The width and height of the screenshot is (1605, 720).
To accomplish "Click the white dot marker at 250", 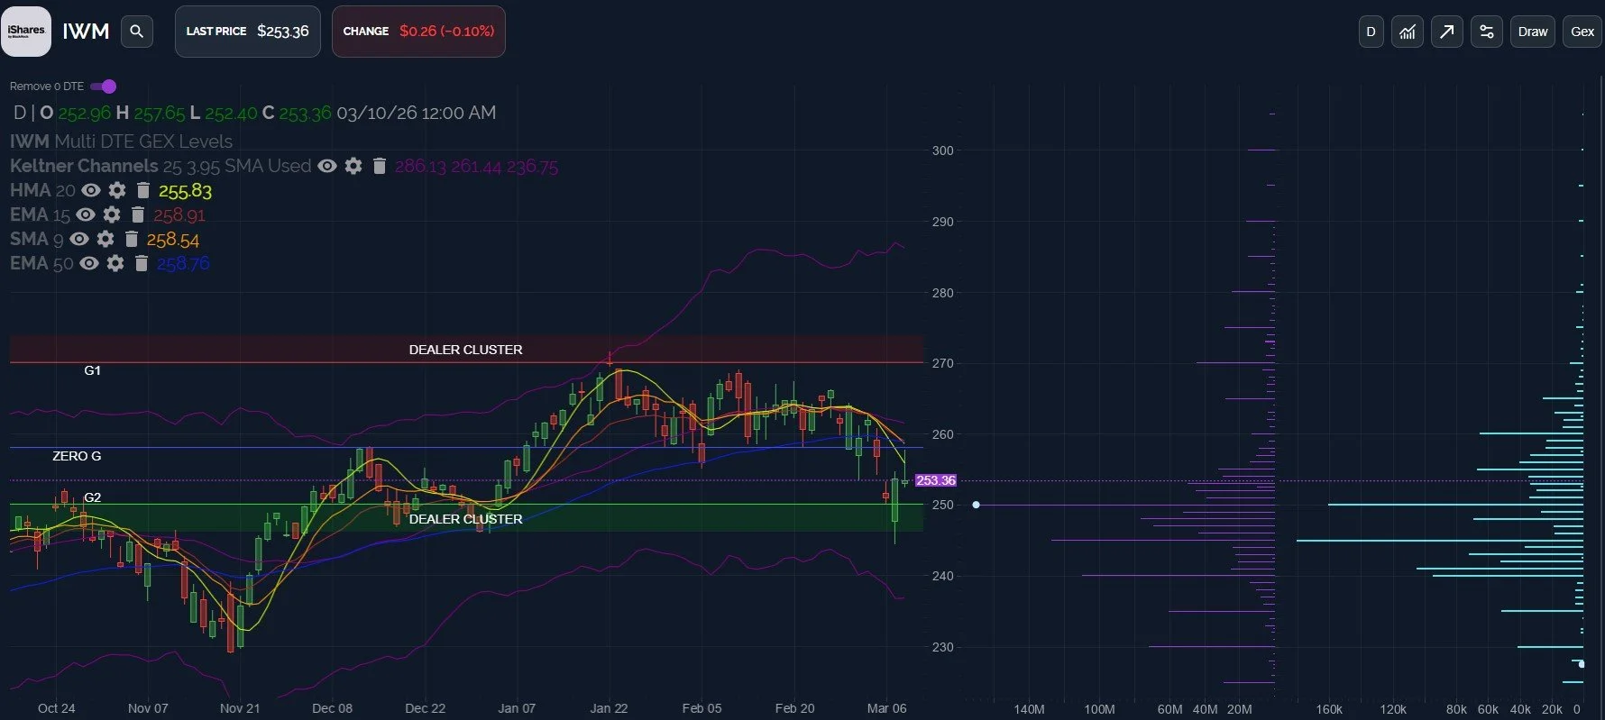I will pos(976,505).
